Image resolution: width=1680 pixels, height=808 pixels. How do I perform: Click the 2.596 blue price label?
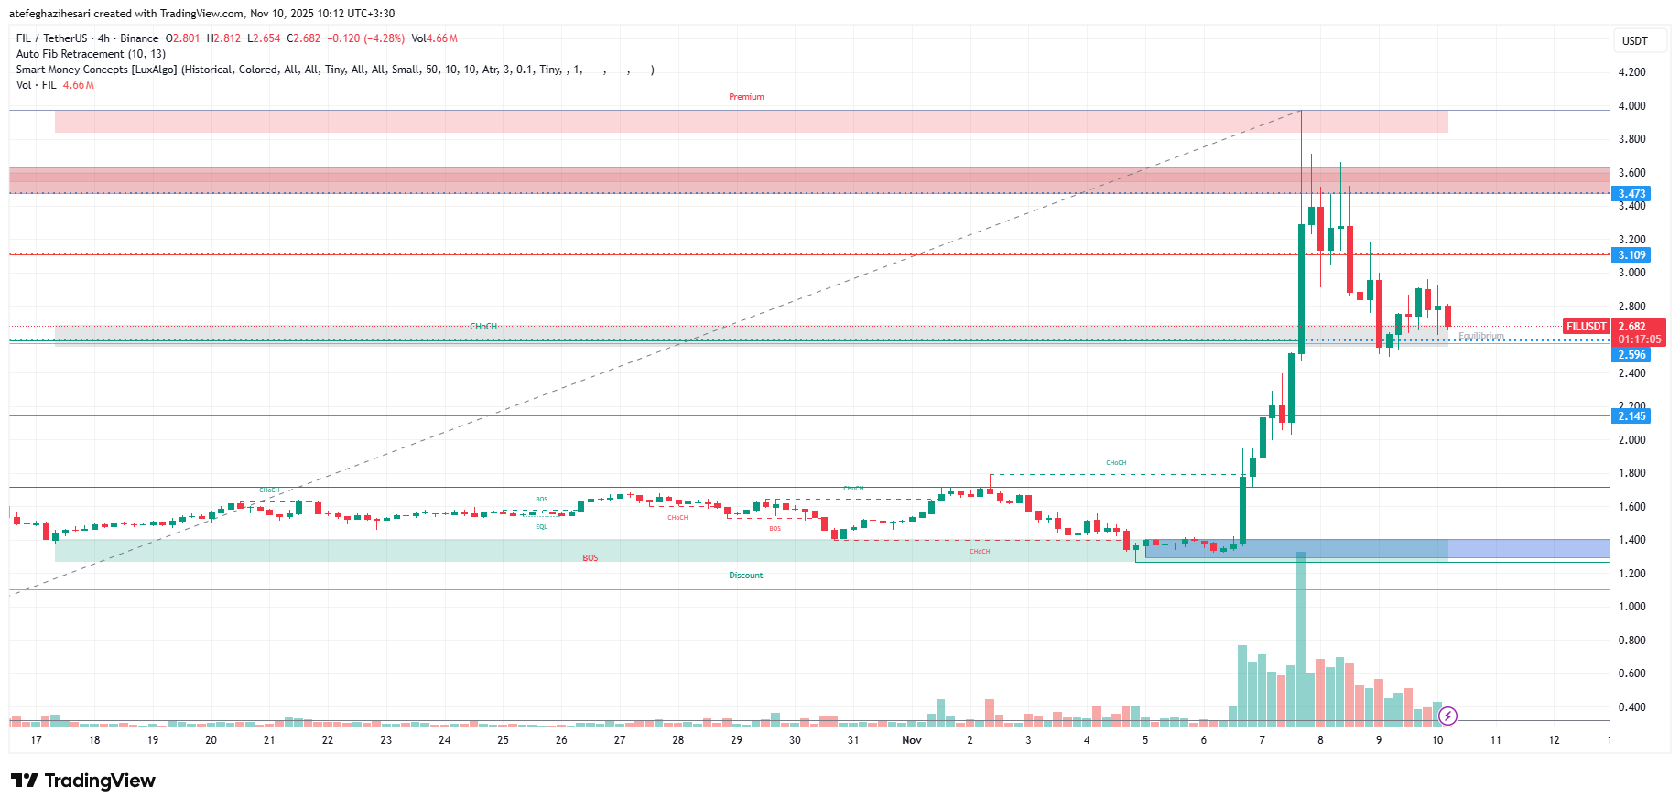pos(1631,355)
